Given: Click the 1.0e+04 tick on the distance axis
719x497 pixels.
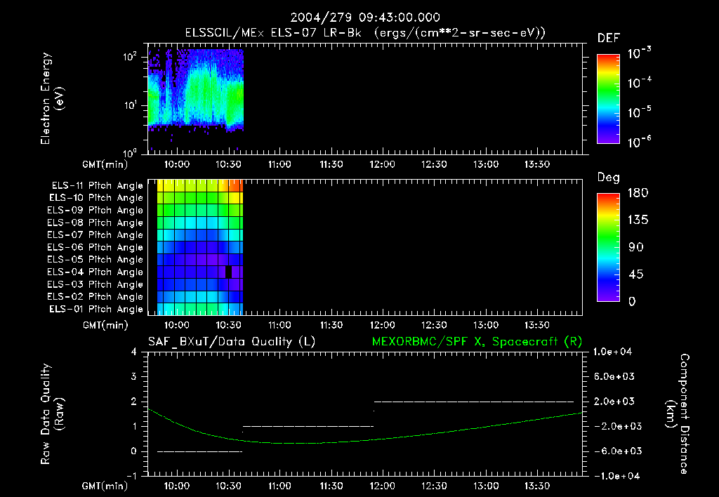Looking at the screenshot, I should 612,352.
